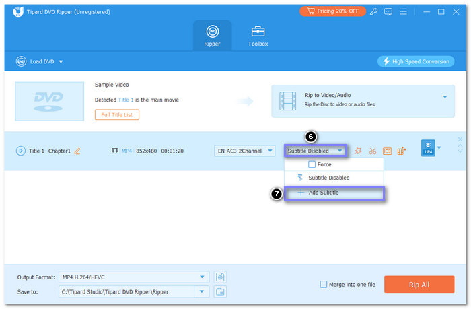Click the register key icon
This screenshot has height=309, width=471.
(x=373, y=11)
